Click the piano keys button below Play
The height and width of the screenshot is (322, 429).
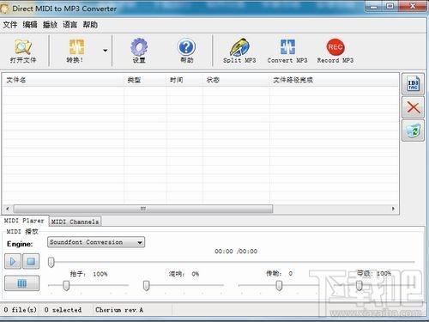[22, 283]
